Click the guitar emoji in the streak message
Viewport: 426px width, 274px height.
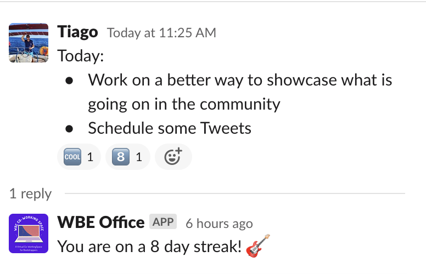pos(259,246)
